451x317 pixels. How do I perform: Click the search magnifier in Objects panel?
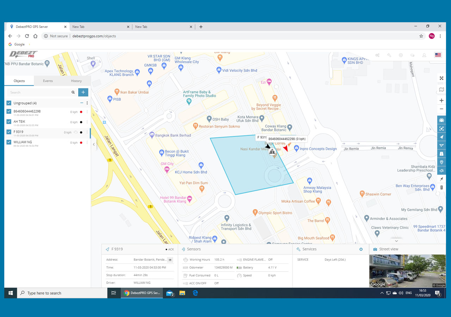click(x=73, y=92)
